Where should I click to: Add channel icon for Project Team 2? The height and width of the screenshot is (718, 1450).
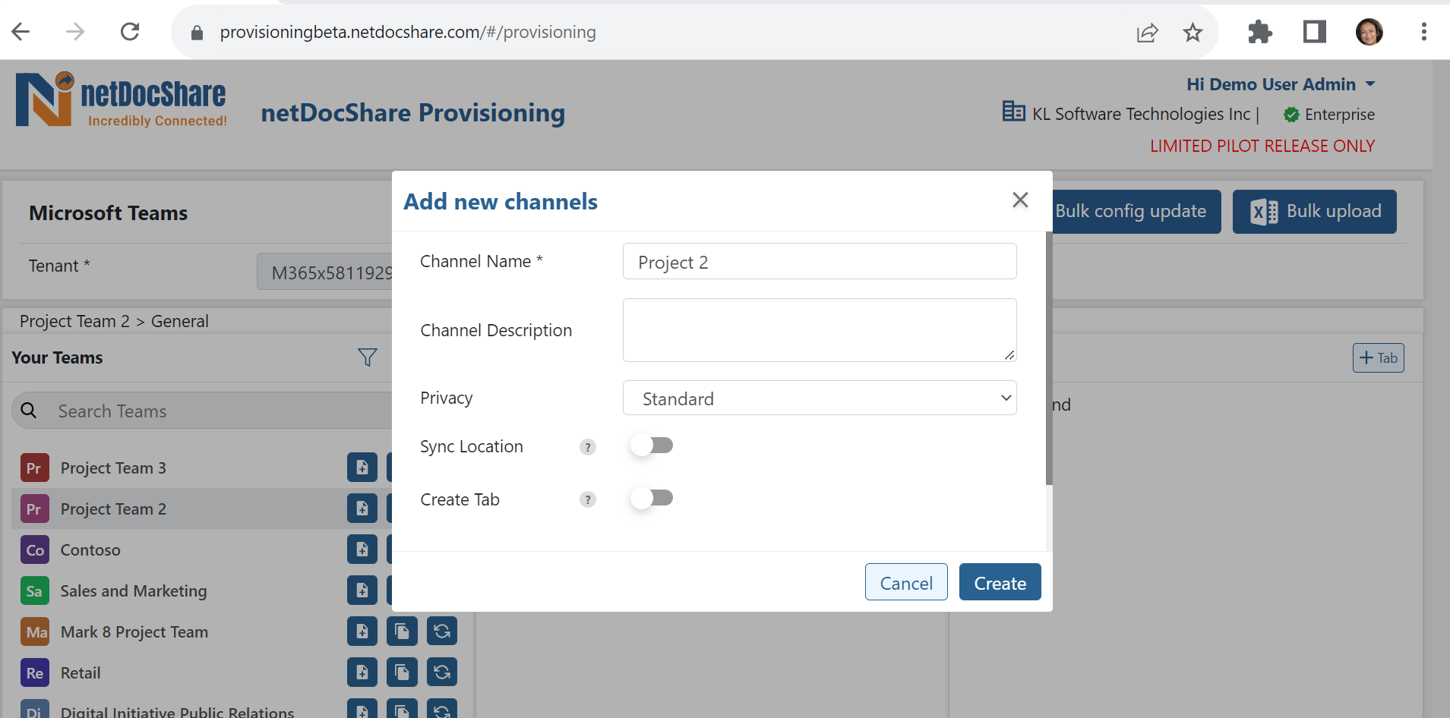pyautogui.click(x=362, y=509)
